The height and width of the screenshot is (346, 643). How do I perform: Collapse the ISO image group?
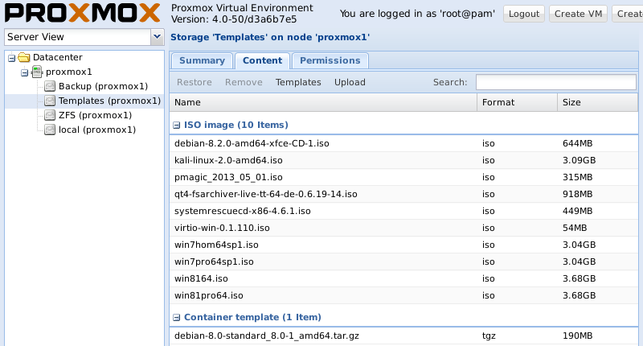click(x=177, y=125)
